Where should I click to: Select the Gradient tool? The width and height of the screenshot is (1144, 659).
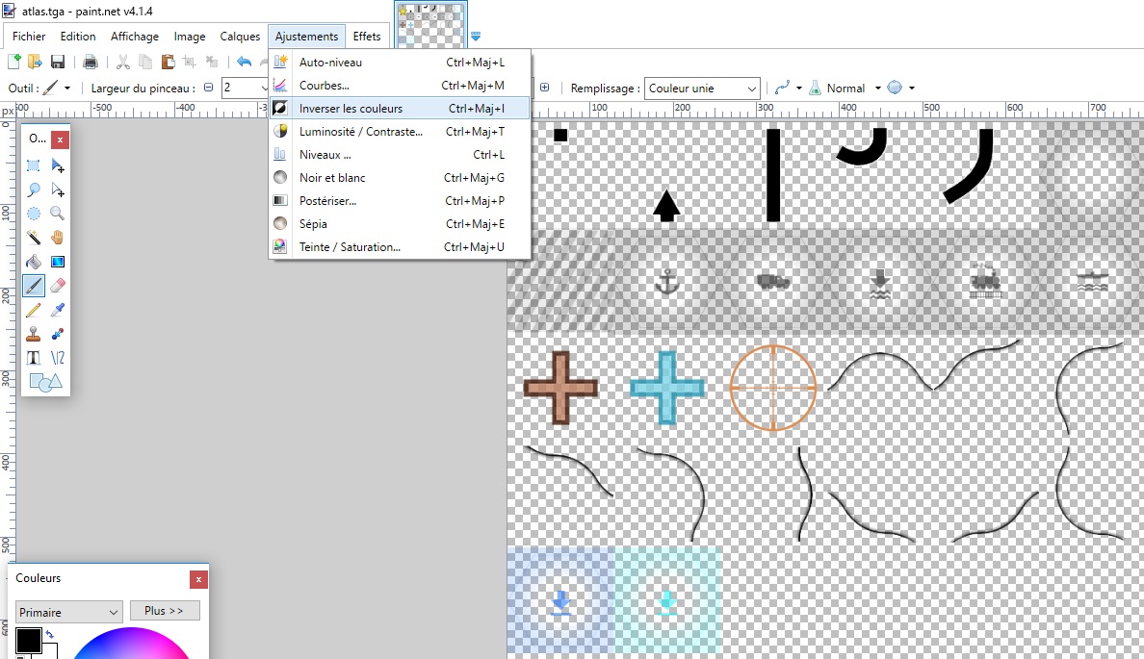coord(58,262)
